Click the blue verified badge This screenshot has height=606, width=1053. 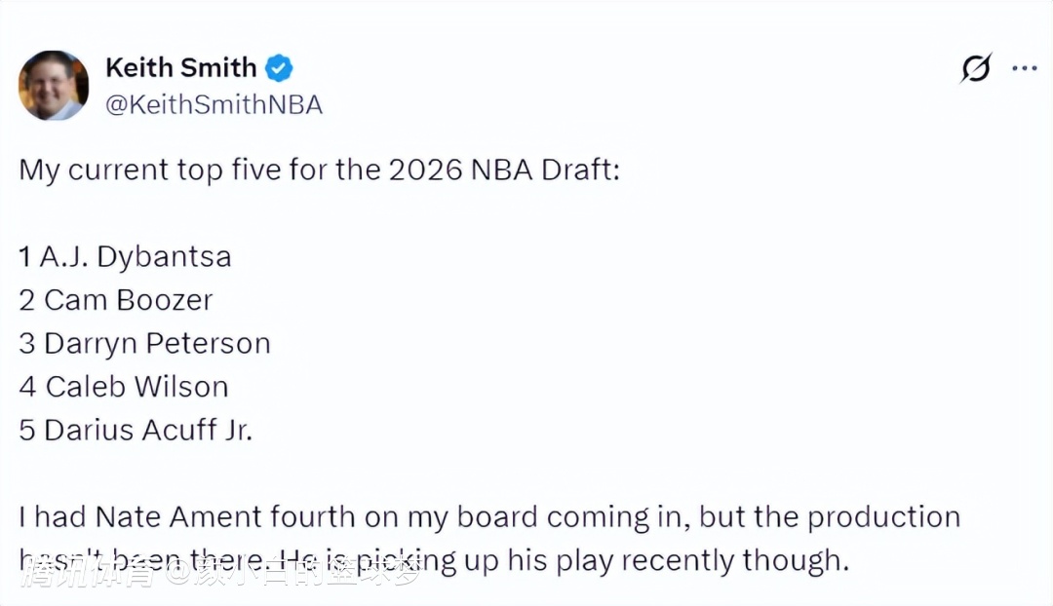[x=280, y=68]
